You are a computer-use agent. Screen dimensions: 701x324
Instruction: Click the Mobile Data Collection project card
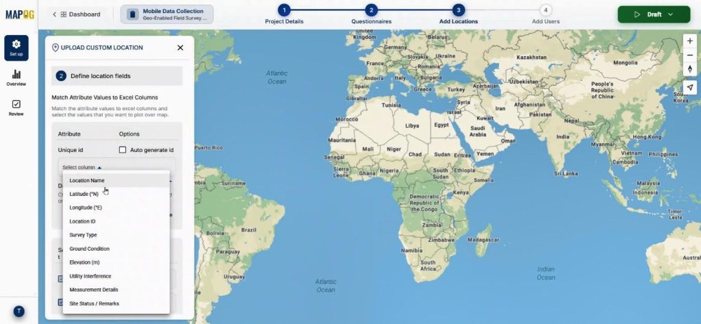[167, 14]
